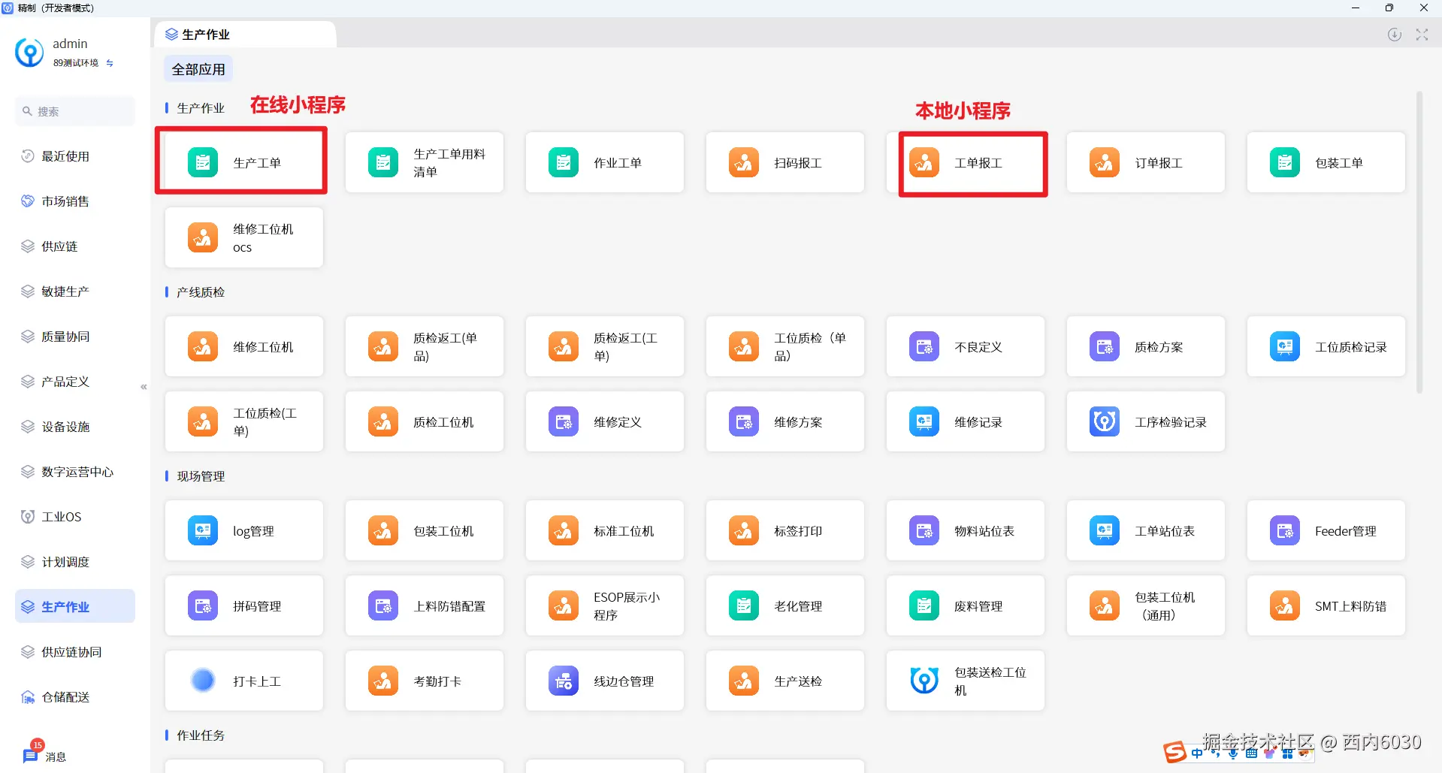This screenshot has width=1442, height=773.
Task: Select the 全部应用 tab
Action: pyautogui.click(x=198, y=69)
